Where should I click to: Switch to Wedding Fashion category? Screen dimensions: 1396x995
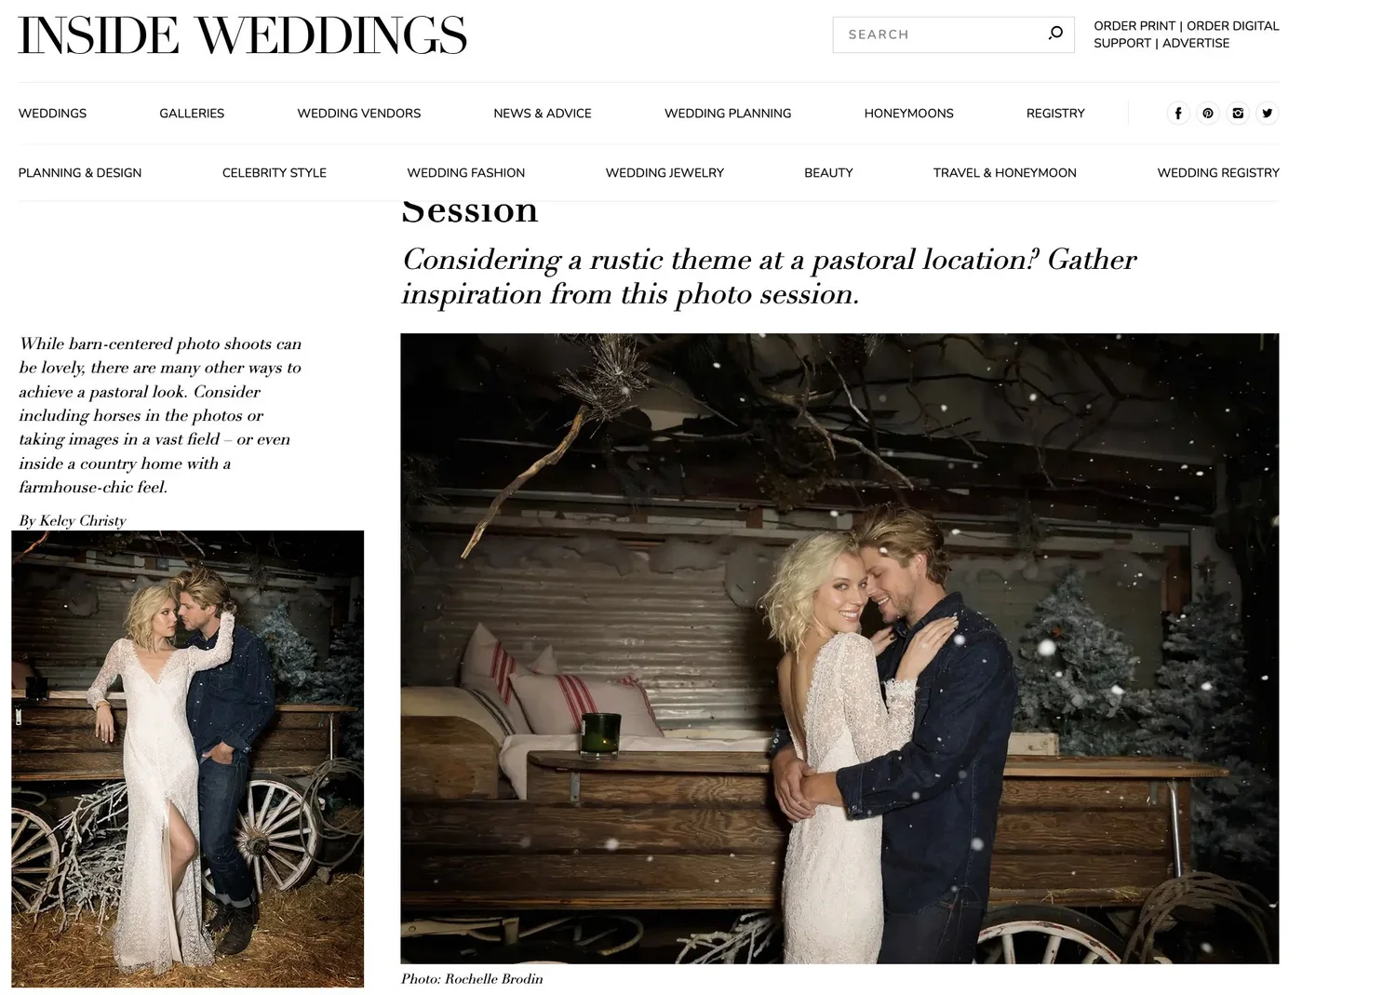point(466,173)
